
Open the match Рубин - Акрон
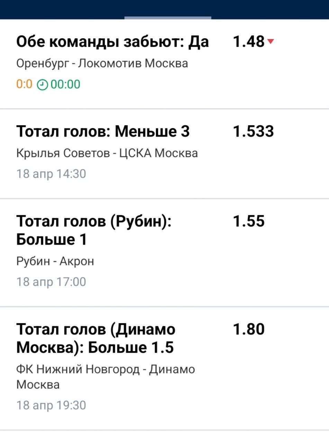click(55, 261)
